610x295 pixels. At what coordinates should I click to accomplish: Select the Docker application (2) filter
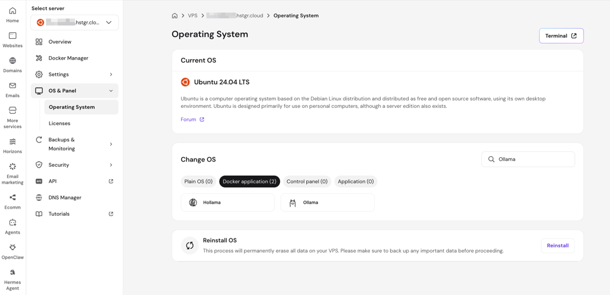(x=250, y=181)
